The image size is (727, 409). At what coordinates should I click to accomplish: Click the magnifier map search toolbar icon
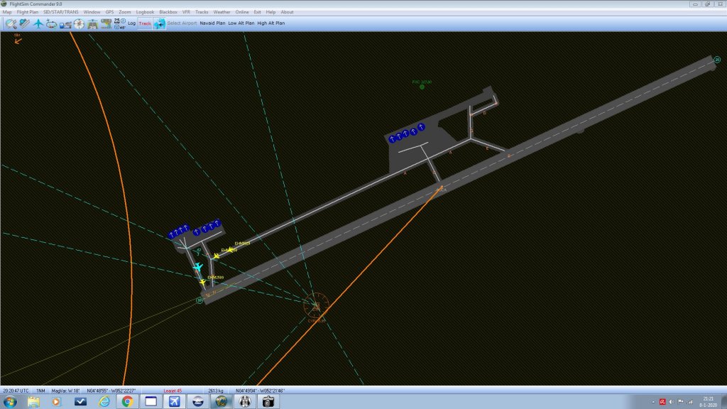point(11,23)
